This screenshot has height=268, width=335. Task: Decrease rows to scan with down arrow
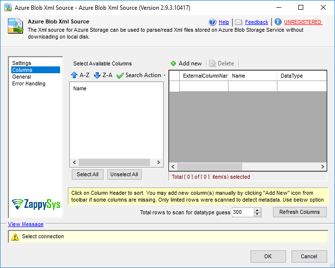coord(257,214)
